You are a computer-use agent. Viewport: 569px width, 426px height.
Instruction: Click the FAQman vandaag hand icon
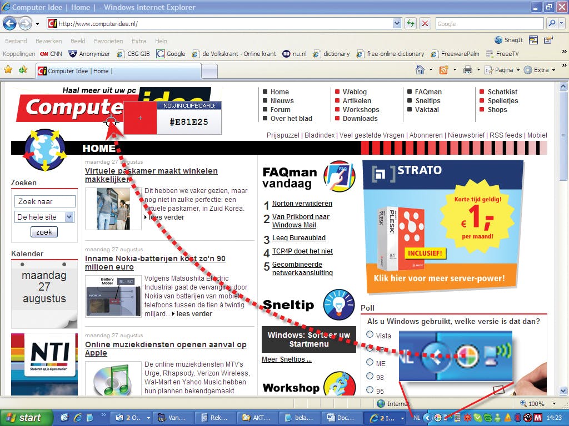point(339,176)
